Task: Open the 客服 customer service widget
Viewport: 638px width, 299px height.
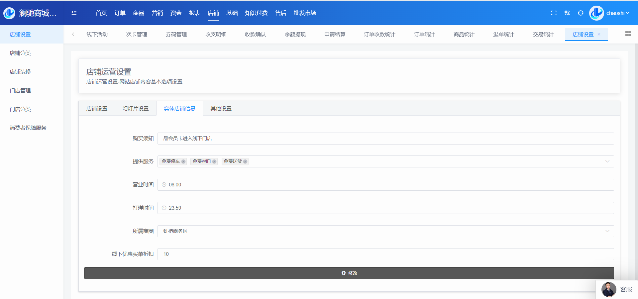Action: click(x=617, y=289)
